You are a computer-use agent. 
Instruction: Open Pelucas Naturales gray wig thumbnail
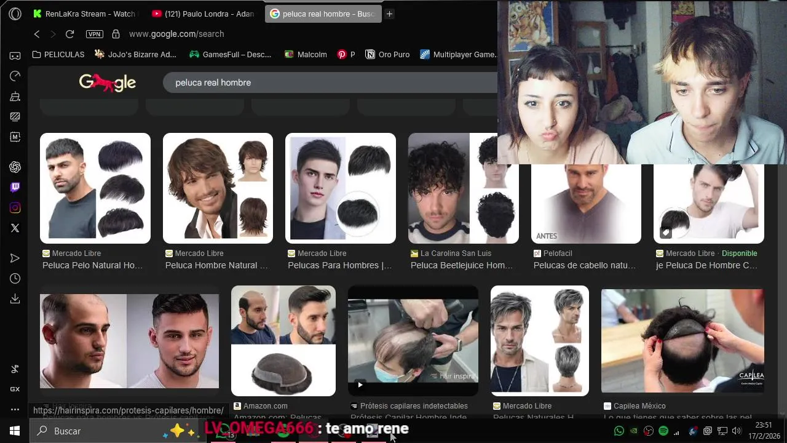(540, 341)
